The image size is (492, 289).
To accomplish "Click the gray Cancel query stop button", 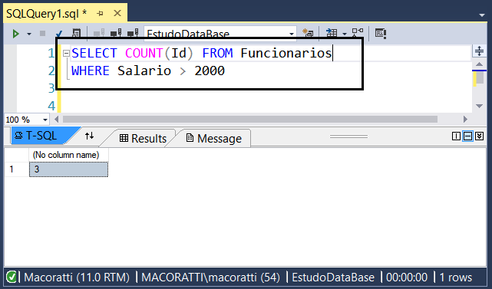I will point(43,33).
